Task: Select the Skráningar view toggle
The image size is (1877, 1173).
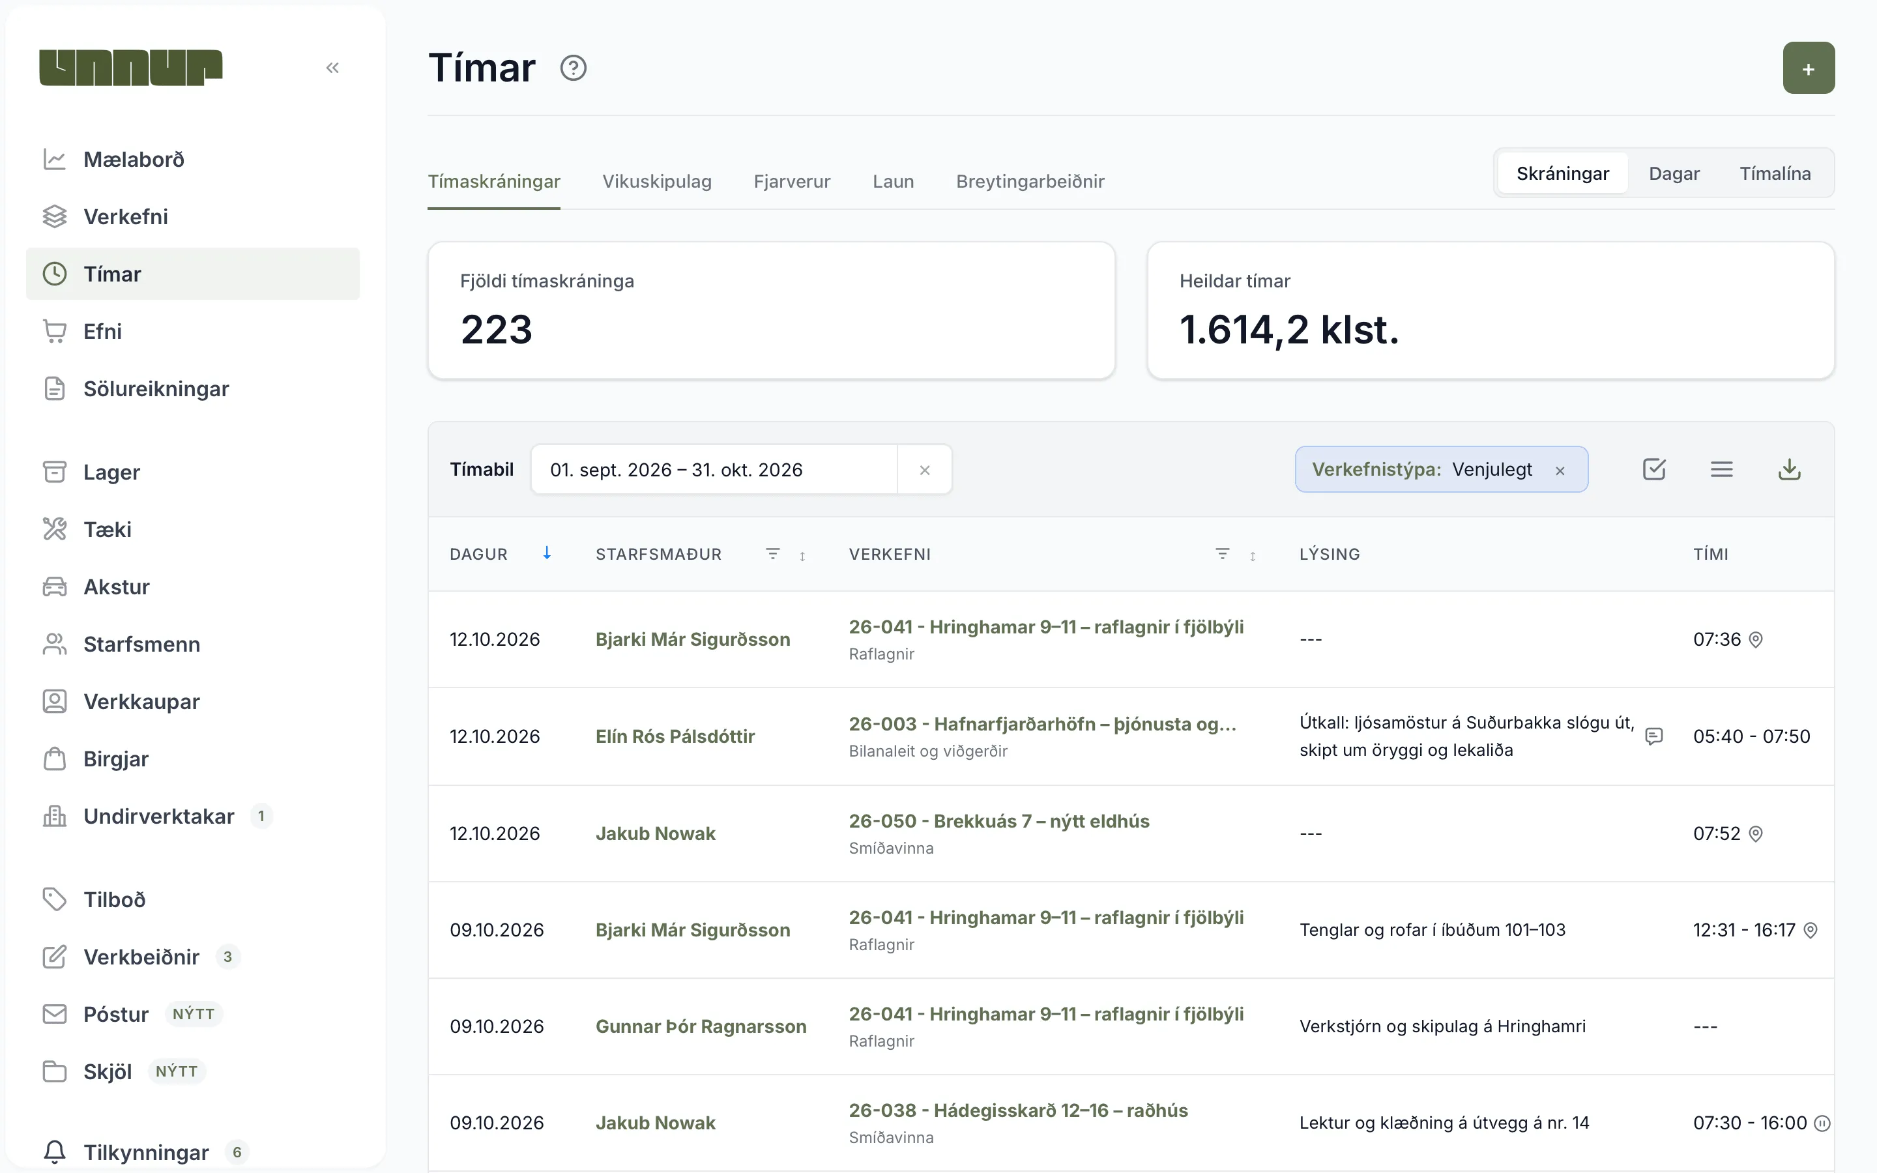Action: [1562, 173]
